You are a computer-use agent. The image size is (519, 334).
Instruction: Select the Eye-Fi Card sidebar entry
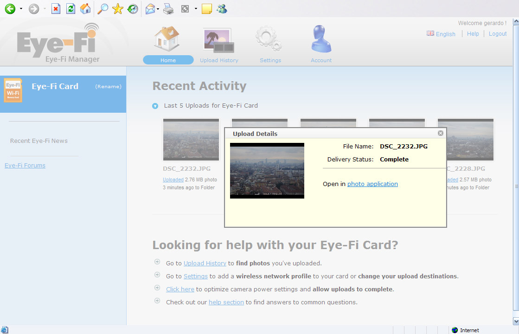(63, 94)
